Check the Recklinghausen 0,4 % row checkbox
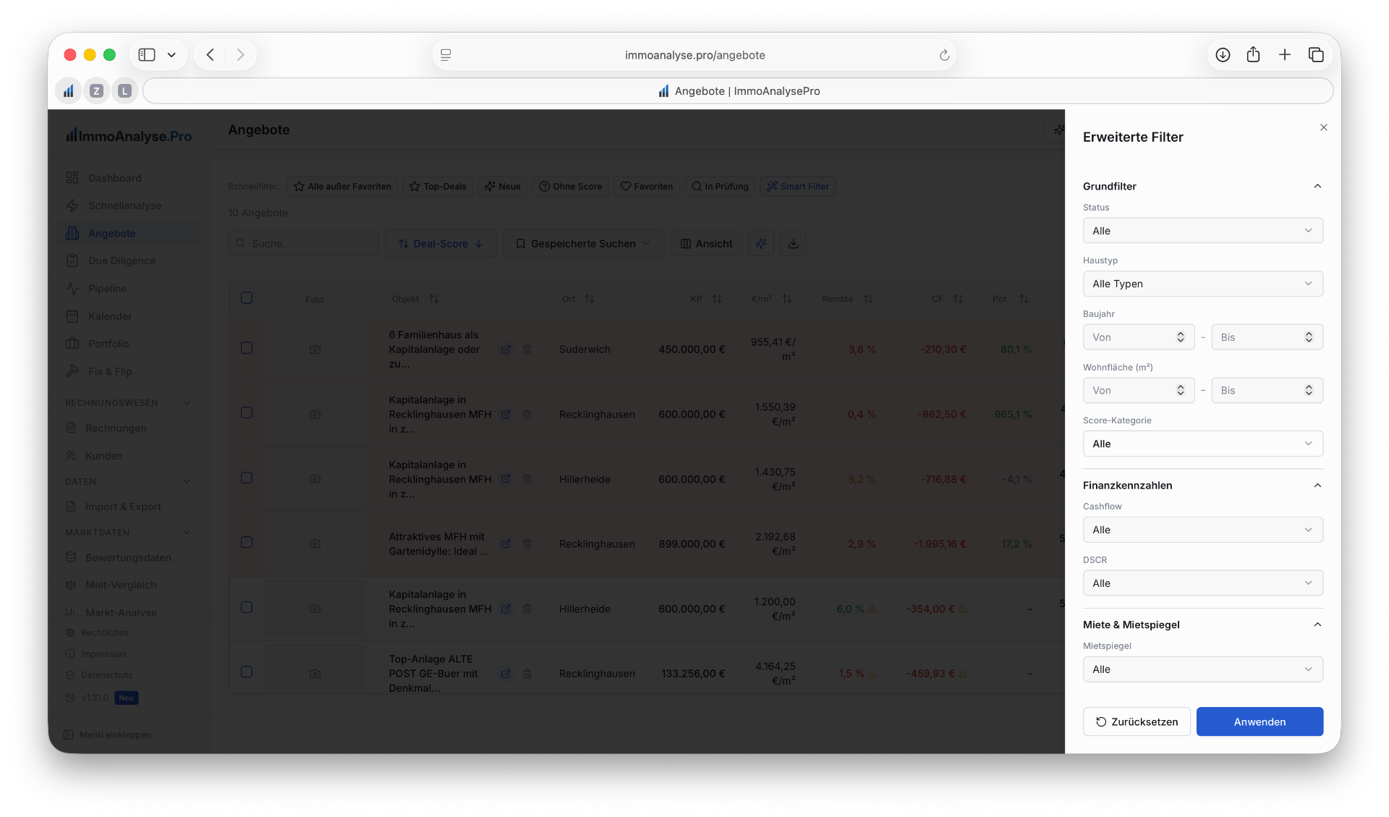1389x817 pixels. pyautogui.click(x=247, y=413)
